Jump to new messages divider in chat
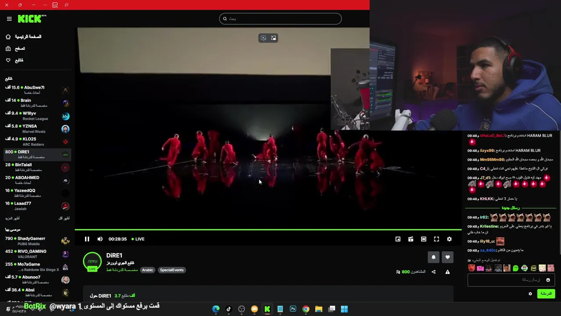Viewport: 561px width, 316px height. pyautogui.click(x=511, y=208)
